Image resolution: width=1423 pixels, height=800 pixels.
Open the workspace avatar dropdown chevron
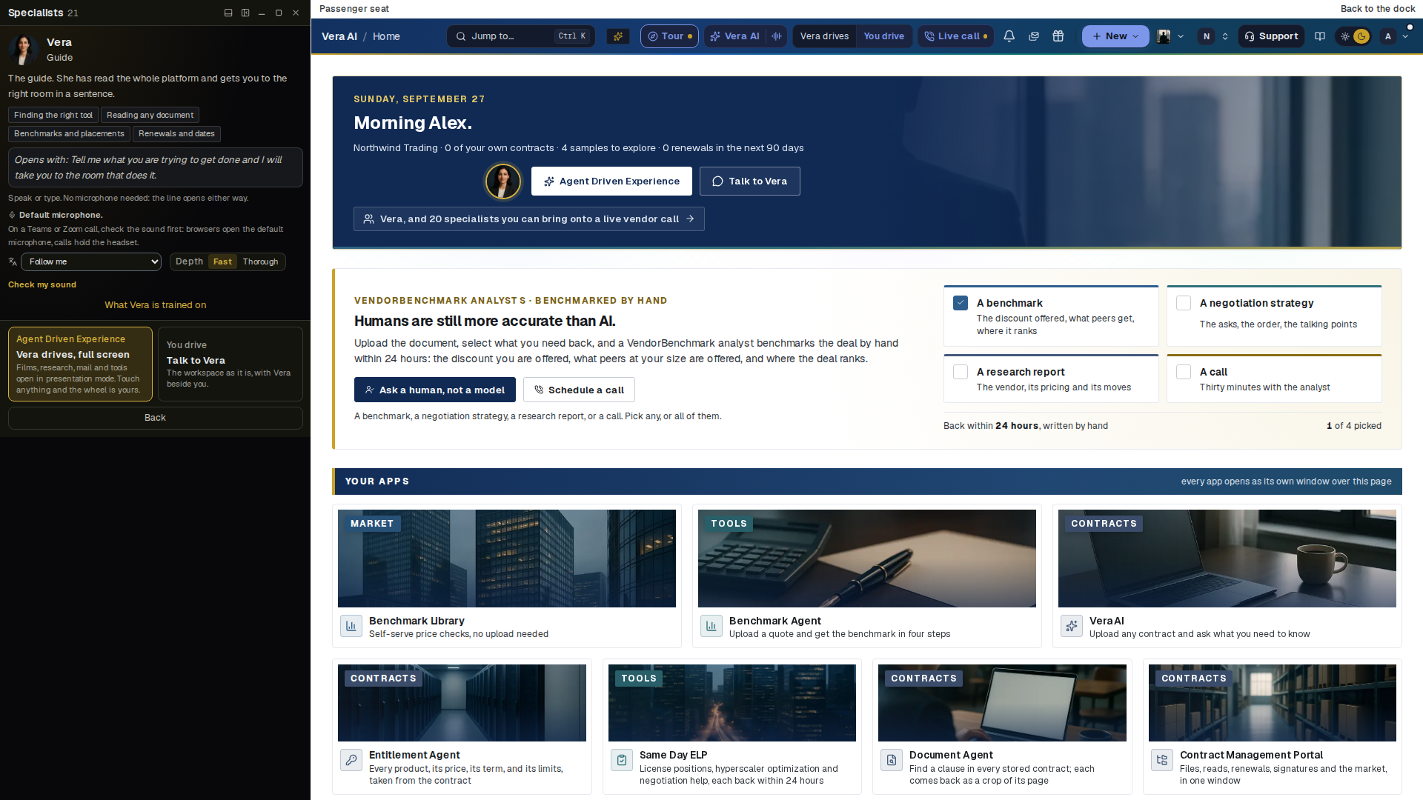point(1181,36)
